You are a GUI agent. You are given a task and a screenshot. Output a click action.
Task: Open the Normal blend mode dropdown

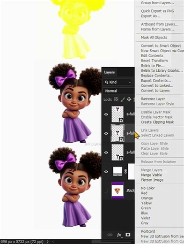pyautogui.click(x=118, y=91)
